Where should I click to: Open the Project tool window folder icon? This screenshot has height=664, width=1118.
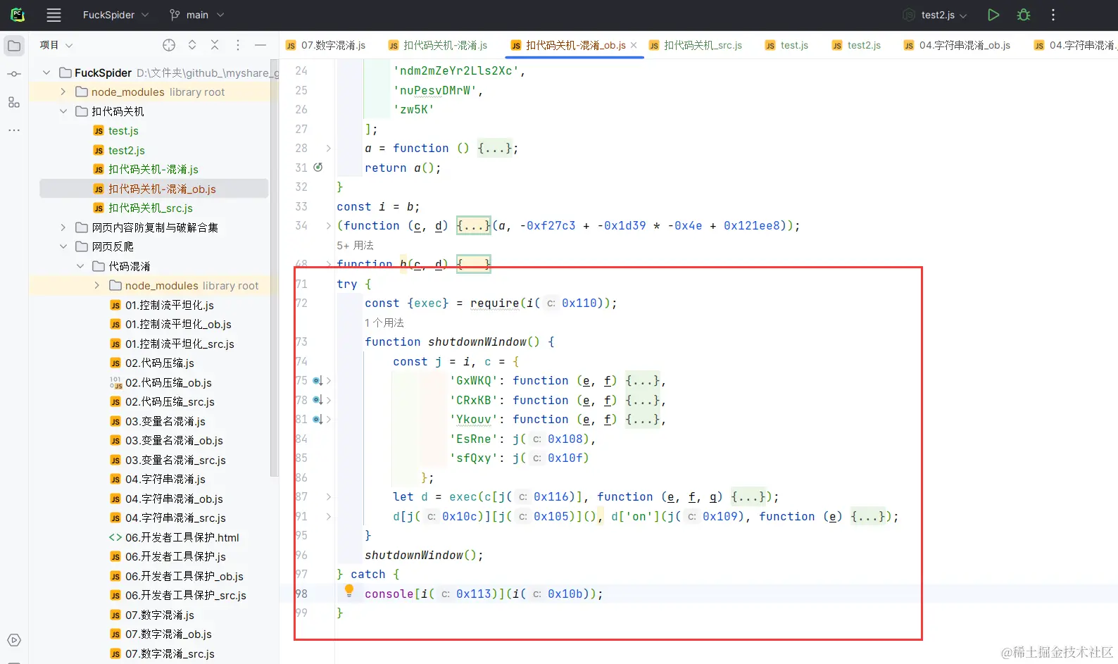14,46
